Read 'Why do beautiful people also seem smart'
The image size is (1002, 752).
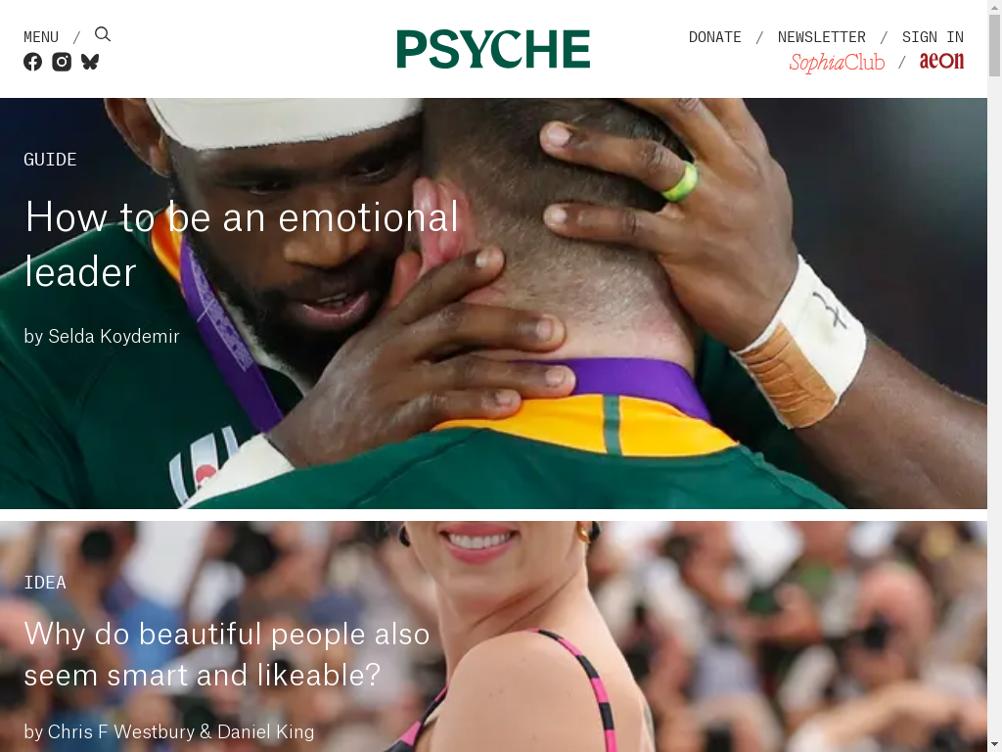(227, 654)
